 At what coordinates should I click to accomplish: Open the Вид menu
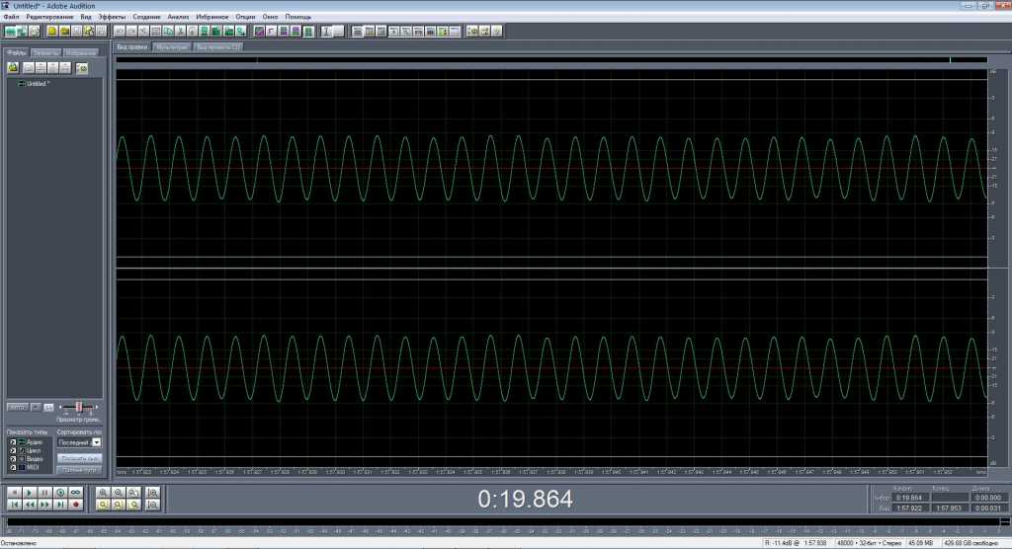pos(86,17)
